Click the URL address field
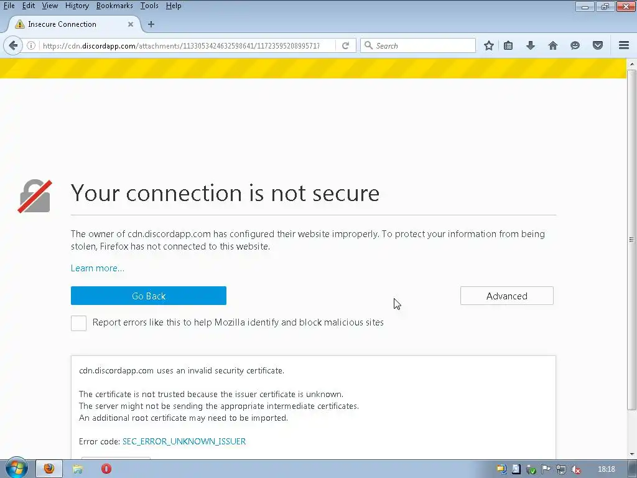Image resolution: width=637 pixels, height=478 pixels. [x=181, y=45]
